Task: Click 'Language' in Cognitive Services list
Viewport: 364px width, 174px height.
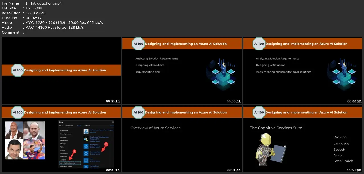Action: 341,144
